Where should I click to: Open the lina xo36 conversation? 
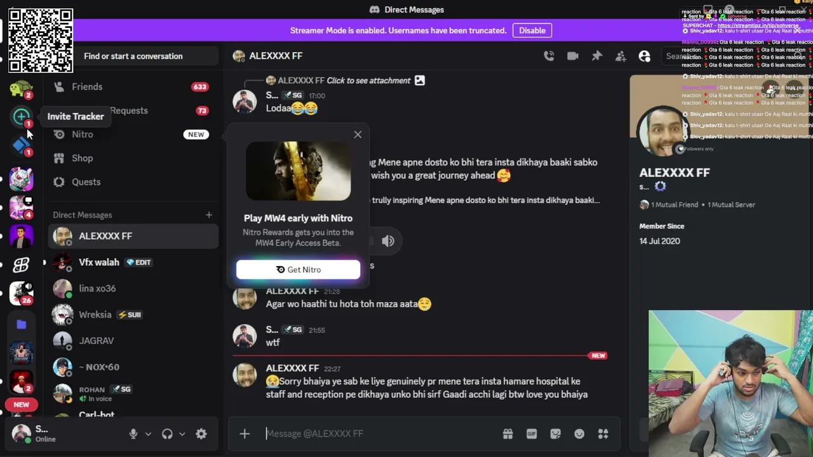click(133, 289)
